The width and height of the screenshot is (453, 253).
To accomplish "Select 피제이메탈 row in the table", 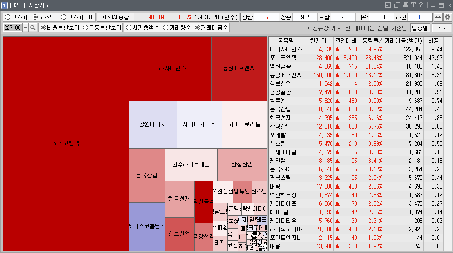I will pyautogui.click(x=355, y=152).
